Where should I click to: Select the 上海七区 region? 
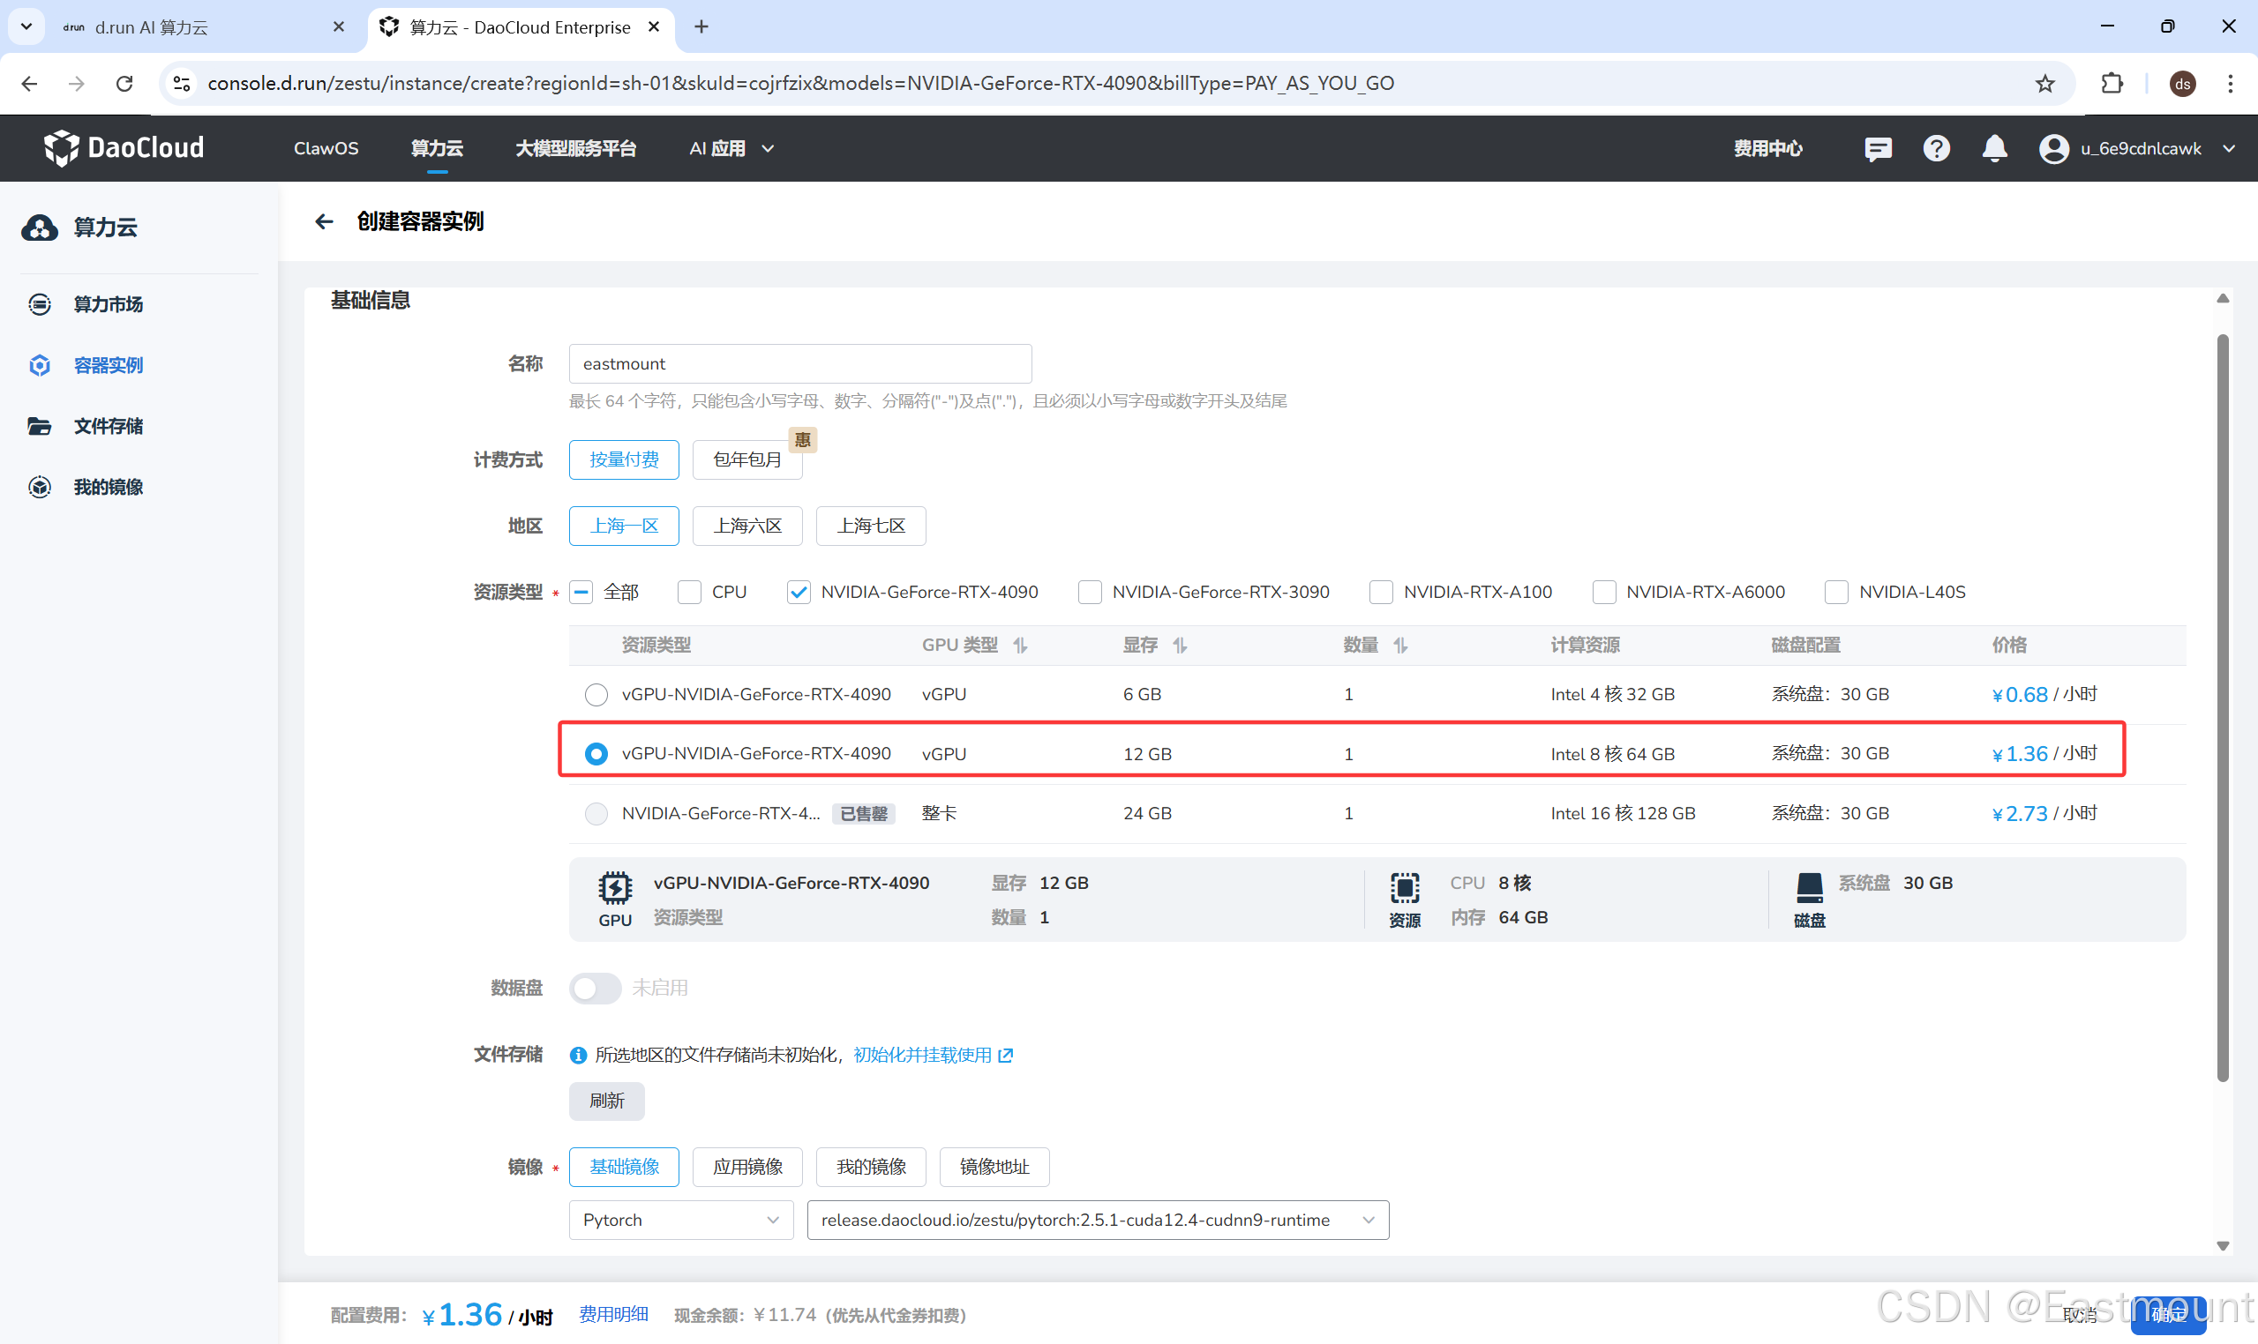point(871,526)
